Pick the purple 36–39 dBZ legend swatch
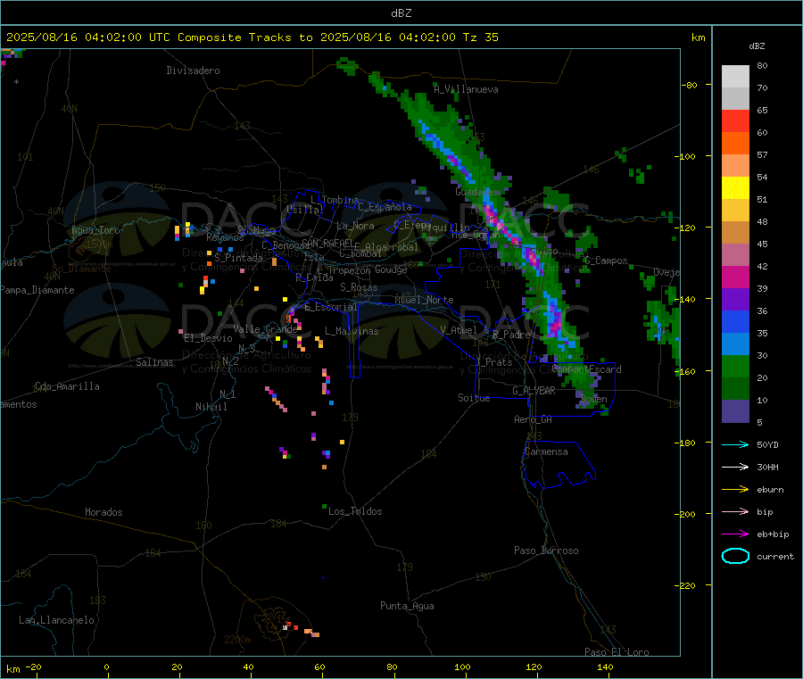803x679 pixels. (735, 300)
